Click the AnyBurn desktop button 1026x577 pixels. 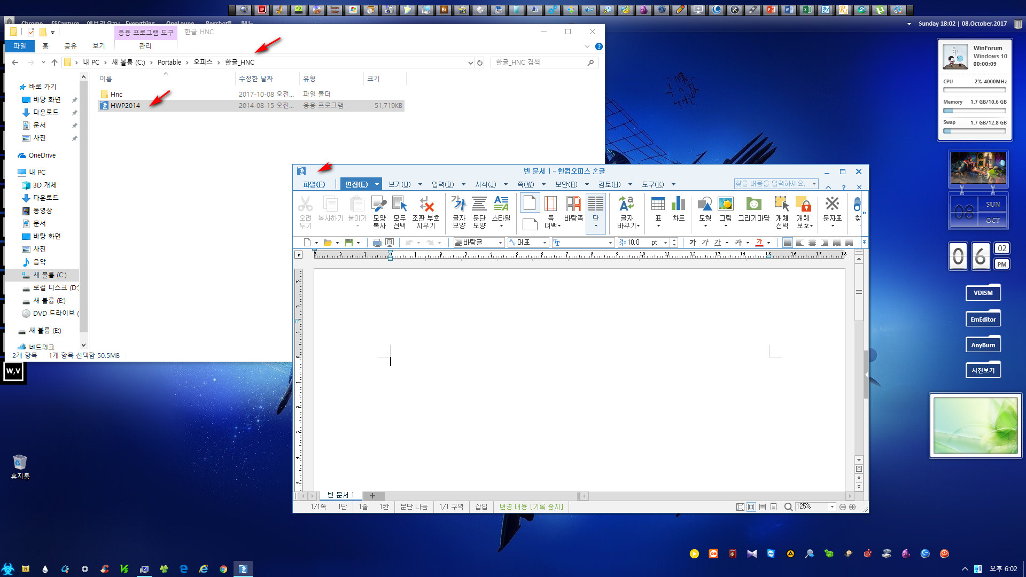[x=983, y=345]
